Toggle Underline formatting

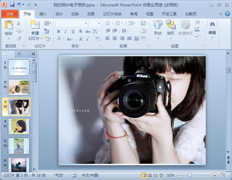point(73,31)
